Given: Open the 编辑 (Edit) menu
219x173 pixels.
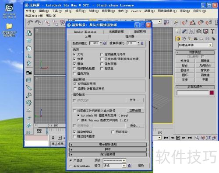Looking at the screenshot, I should [43, 11].
